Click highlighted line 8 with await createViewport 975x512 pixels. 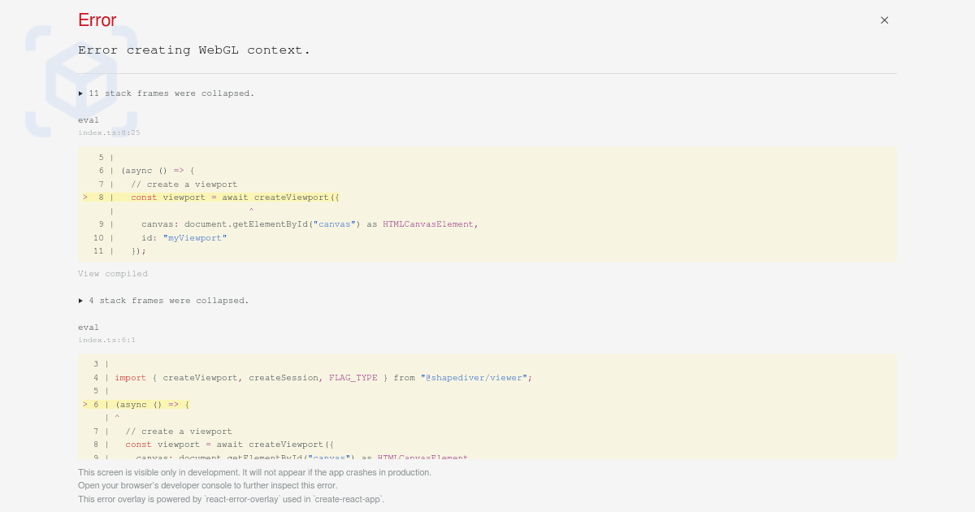tap(235, 197)
